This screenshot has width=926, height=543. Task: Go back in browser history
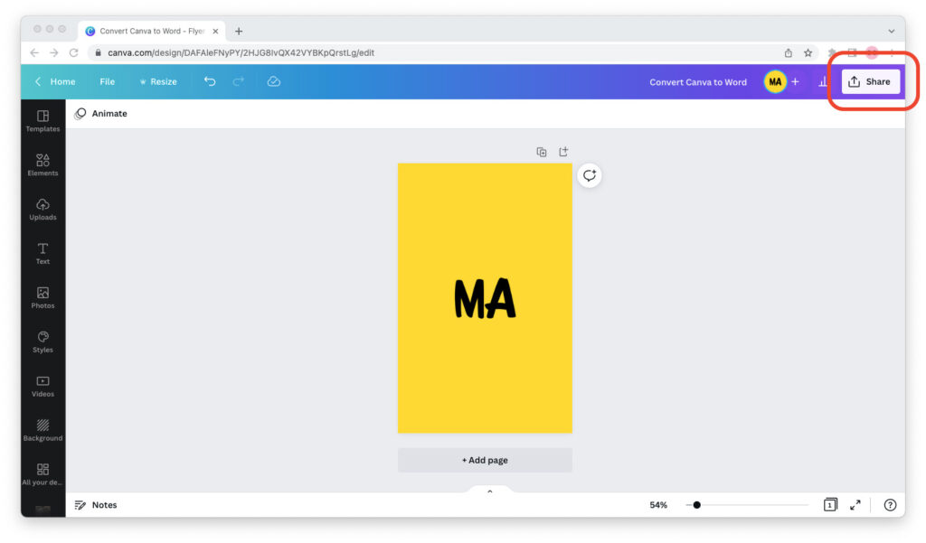pos(34,52)
